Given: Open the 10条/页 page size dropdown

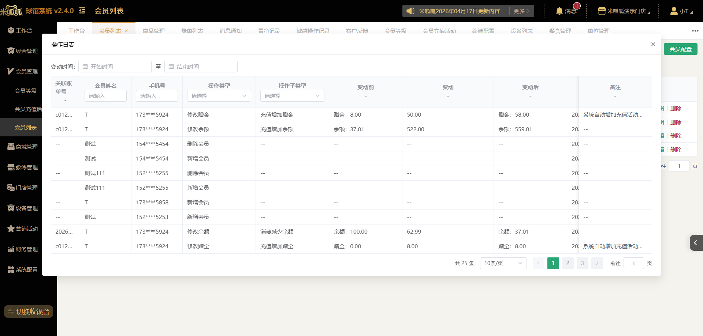Looking at the screenshot, I should pyautogui.click(x=503, y=263).
